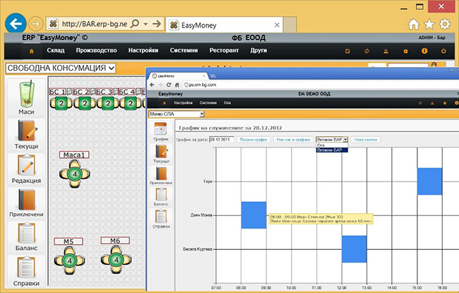Click orange home icon in ERP navigation bar

pos(31,52)
